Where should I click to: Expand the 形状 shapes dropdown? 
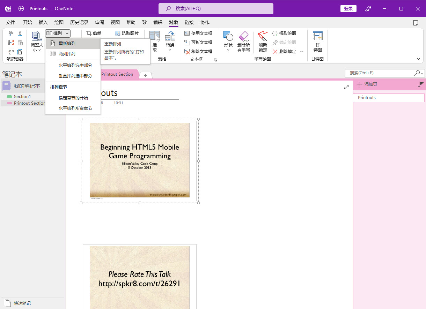tap(228, 50)
